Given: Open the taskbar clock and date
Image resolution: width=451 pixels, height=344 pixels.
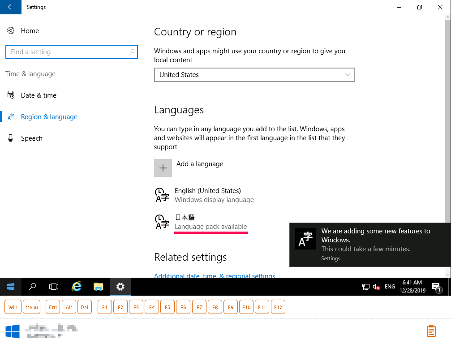Looking at the screenshot, I should [412, 287].
